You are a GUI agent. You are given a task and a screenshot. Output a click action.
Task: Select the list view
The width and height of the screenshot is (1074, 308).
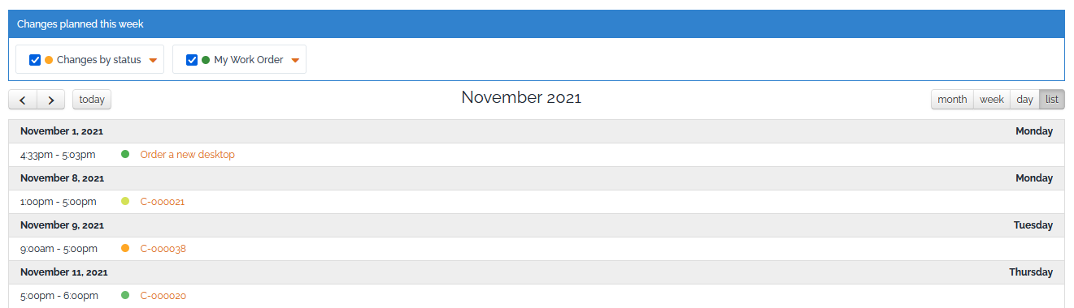click(x=1052, y=100)
